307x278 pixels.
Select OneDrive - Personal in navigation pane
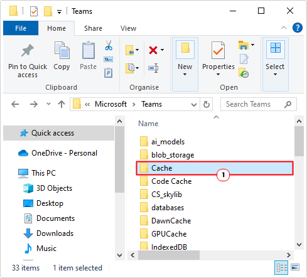click(58, 153)
